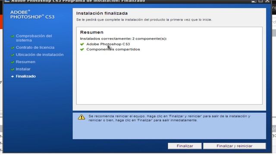Select the Finalizado step in sidebar
276x155 pixels.
26,76
